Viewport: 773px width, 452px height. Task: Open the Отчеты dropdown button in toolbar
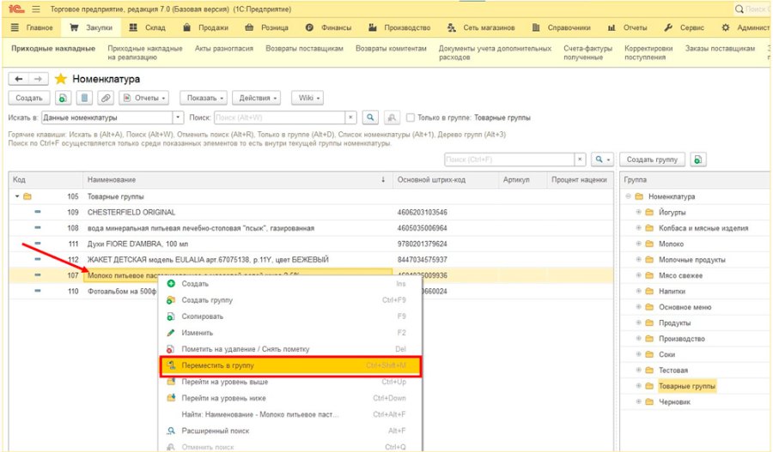pos(144,98)
